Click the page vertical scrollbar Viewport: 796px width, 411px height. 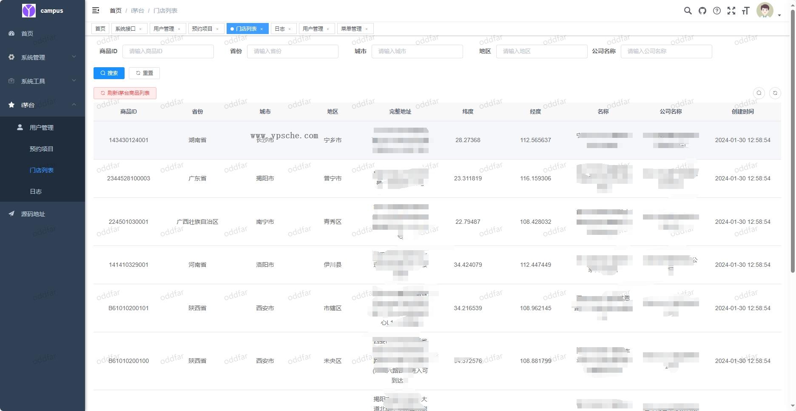[792, 140]
